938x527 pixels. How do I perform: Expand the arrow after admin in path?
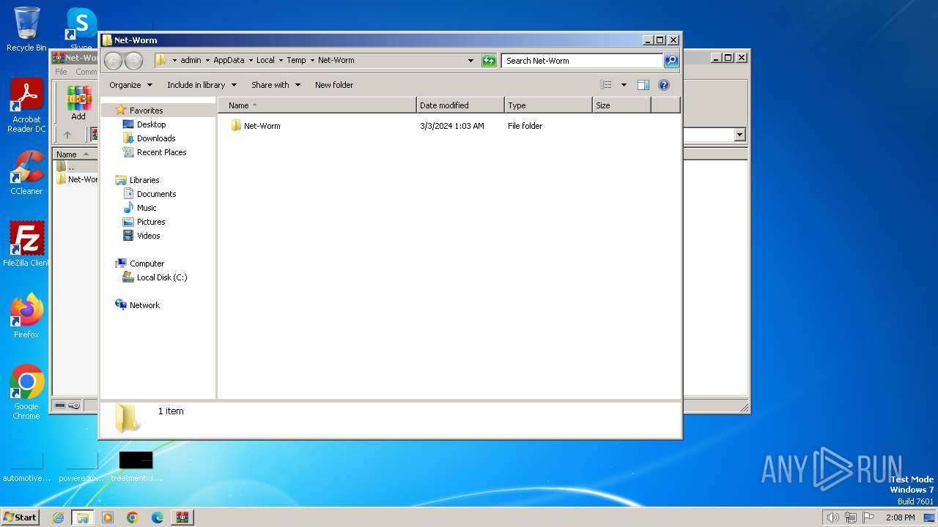point(207,61)
